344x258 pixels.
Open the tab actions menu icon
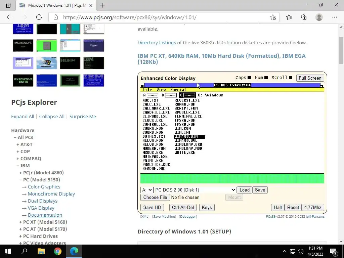(8, 5)
